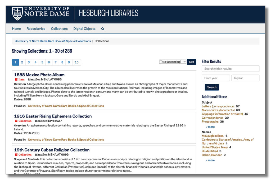Go to results page 1
The width and height of the screenshot is (271, 180).
pos(15,62)
